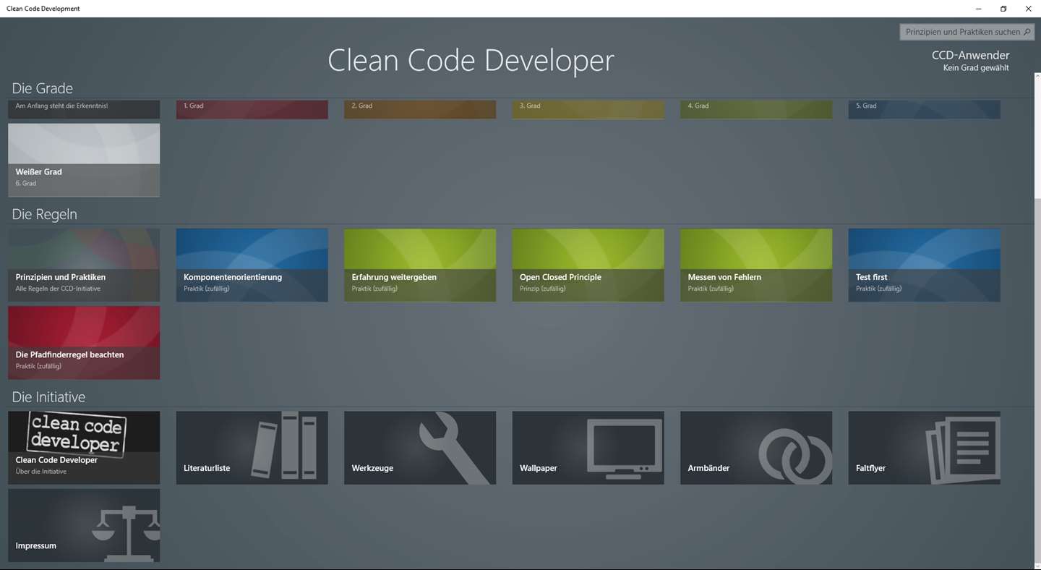The width and height of the screenshot is (1041, 570).
Task: Open the Werkzeuge wrench tile
Action: point(420,448)
